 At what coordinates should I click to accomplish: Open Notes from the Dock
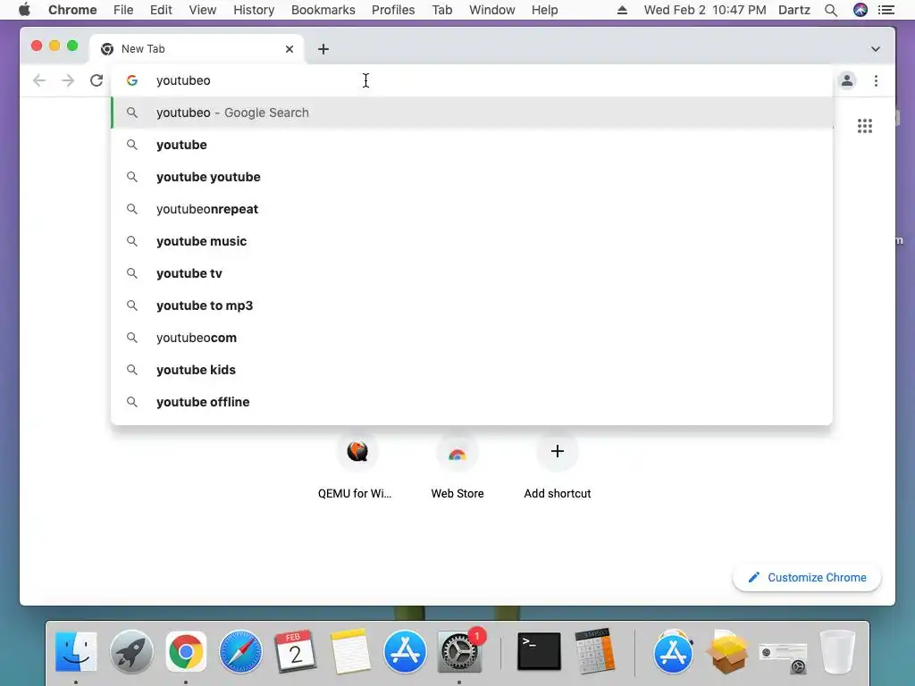pos(350,651)
